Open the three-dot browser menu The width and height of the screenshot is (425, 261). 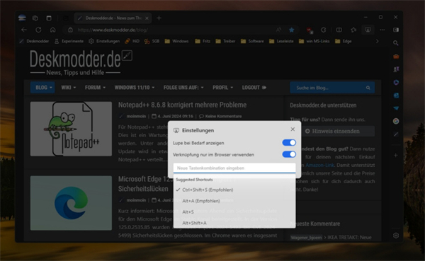tap(382, 30)
